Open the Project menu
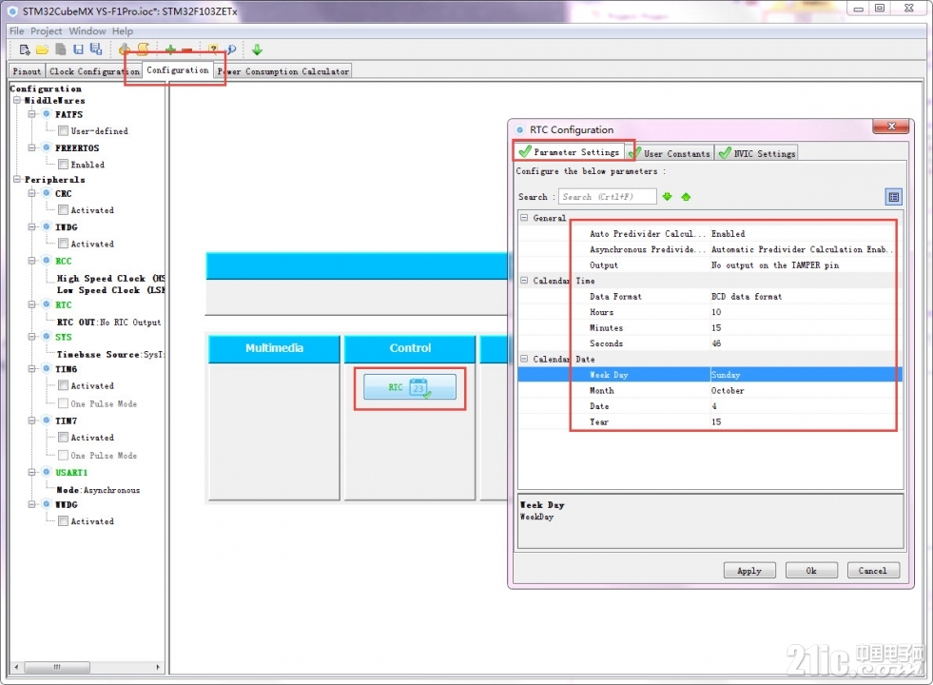 tap(46, 31)
